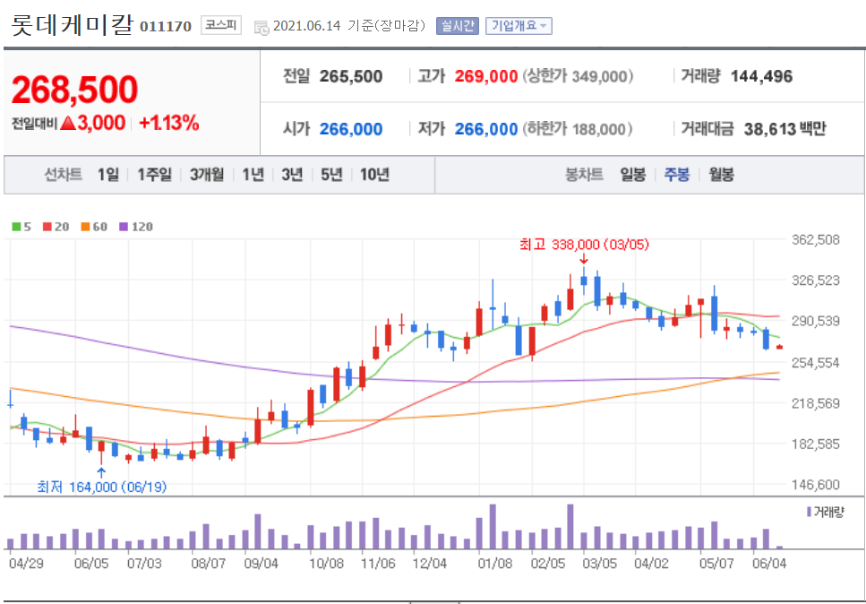Click the low price 저가 266,000
Image resolution: width=866 pixels, height=604 pixels.
point(486,129)
